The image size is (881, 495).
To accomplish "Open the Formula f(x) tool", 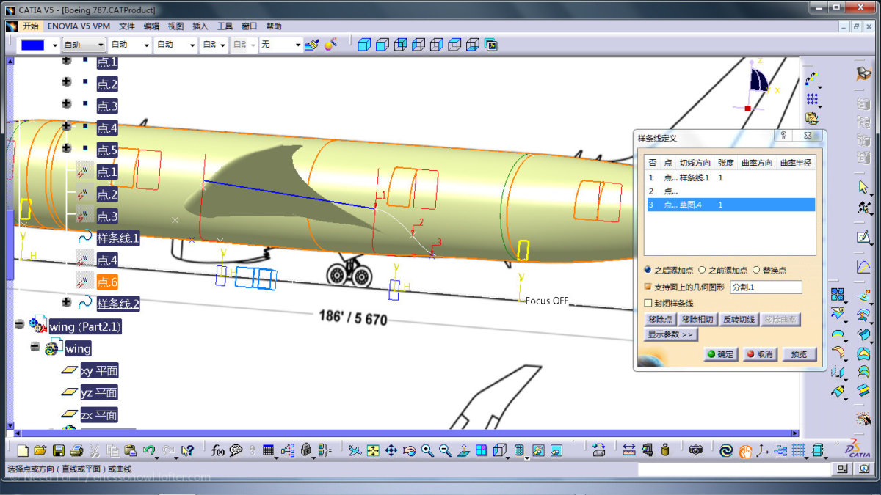I will click(x=218, y=450).
